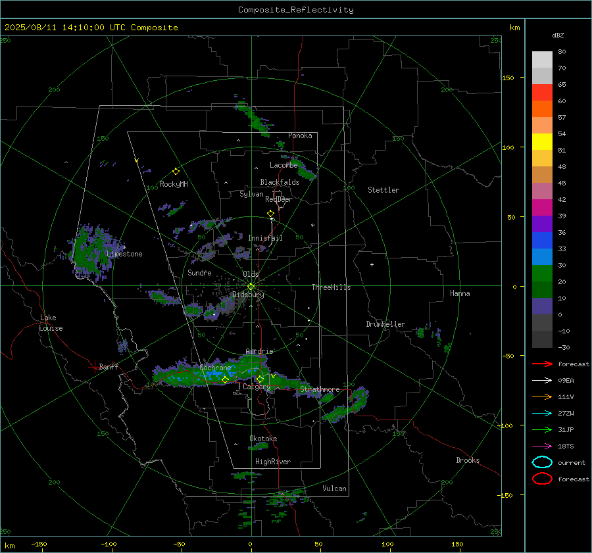Click the Limestone label

coord(124,254)
